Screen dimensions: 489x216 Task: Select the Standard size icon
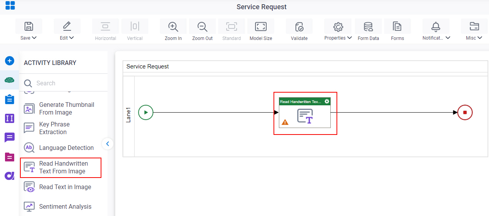point(232,27)
